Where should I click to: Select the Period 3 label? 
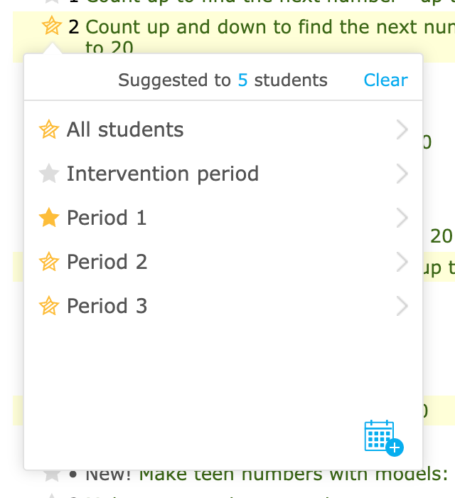pos(107,306)
